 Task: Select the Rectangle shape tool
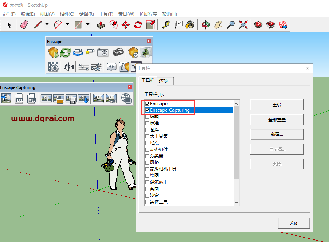[x=78, y=25]
